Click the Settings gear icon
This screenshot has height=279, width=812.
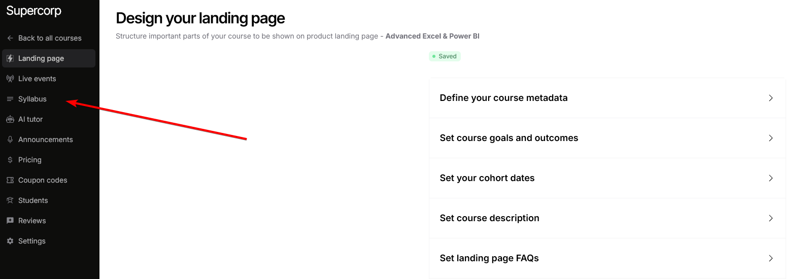pos(10,241)
